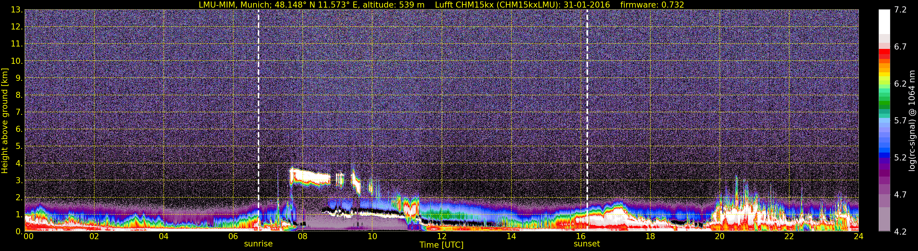Click the height axis tick label 13

pyautogui.click(x=16, y=10)
